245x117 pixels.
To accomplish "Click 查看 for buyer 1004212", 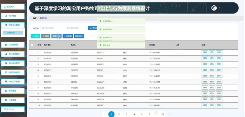I will click(x=205, y=76).
